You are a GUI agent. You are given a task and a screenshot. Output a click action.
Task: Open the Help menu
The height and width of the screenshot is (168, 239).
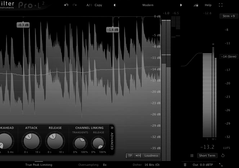(208, 5)
